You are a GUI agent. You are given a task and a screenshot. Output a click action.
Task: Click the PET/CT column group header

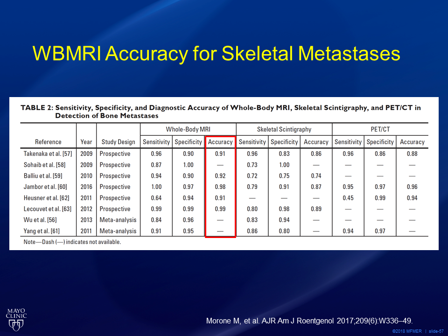[380, 129]
